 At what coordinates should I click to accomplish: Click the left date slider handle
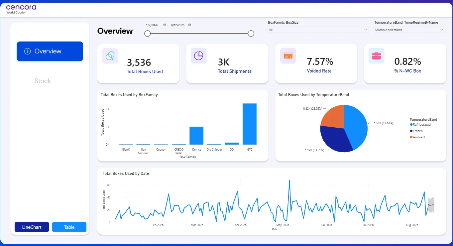pos(148,33)
